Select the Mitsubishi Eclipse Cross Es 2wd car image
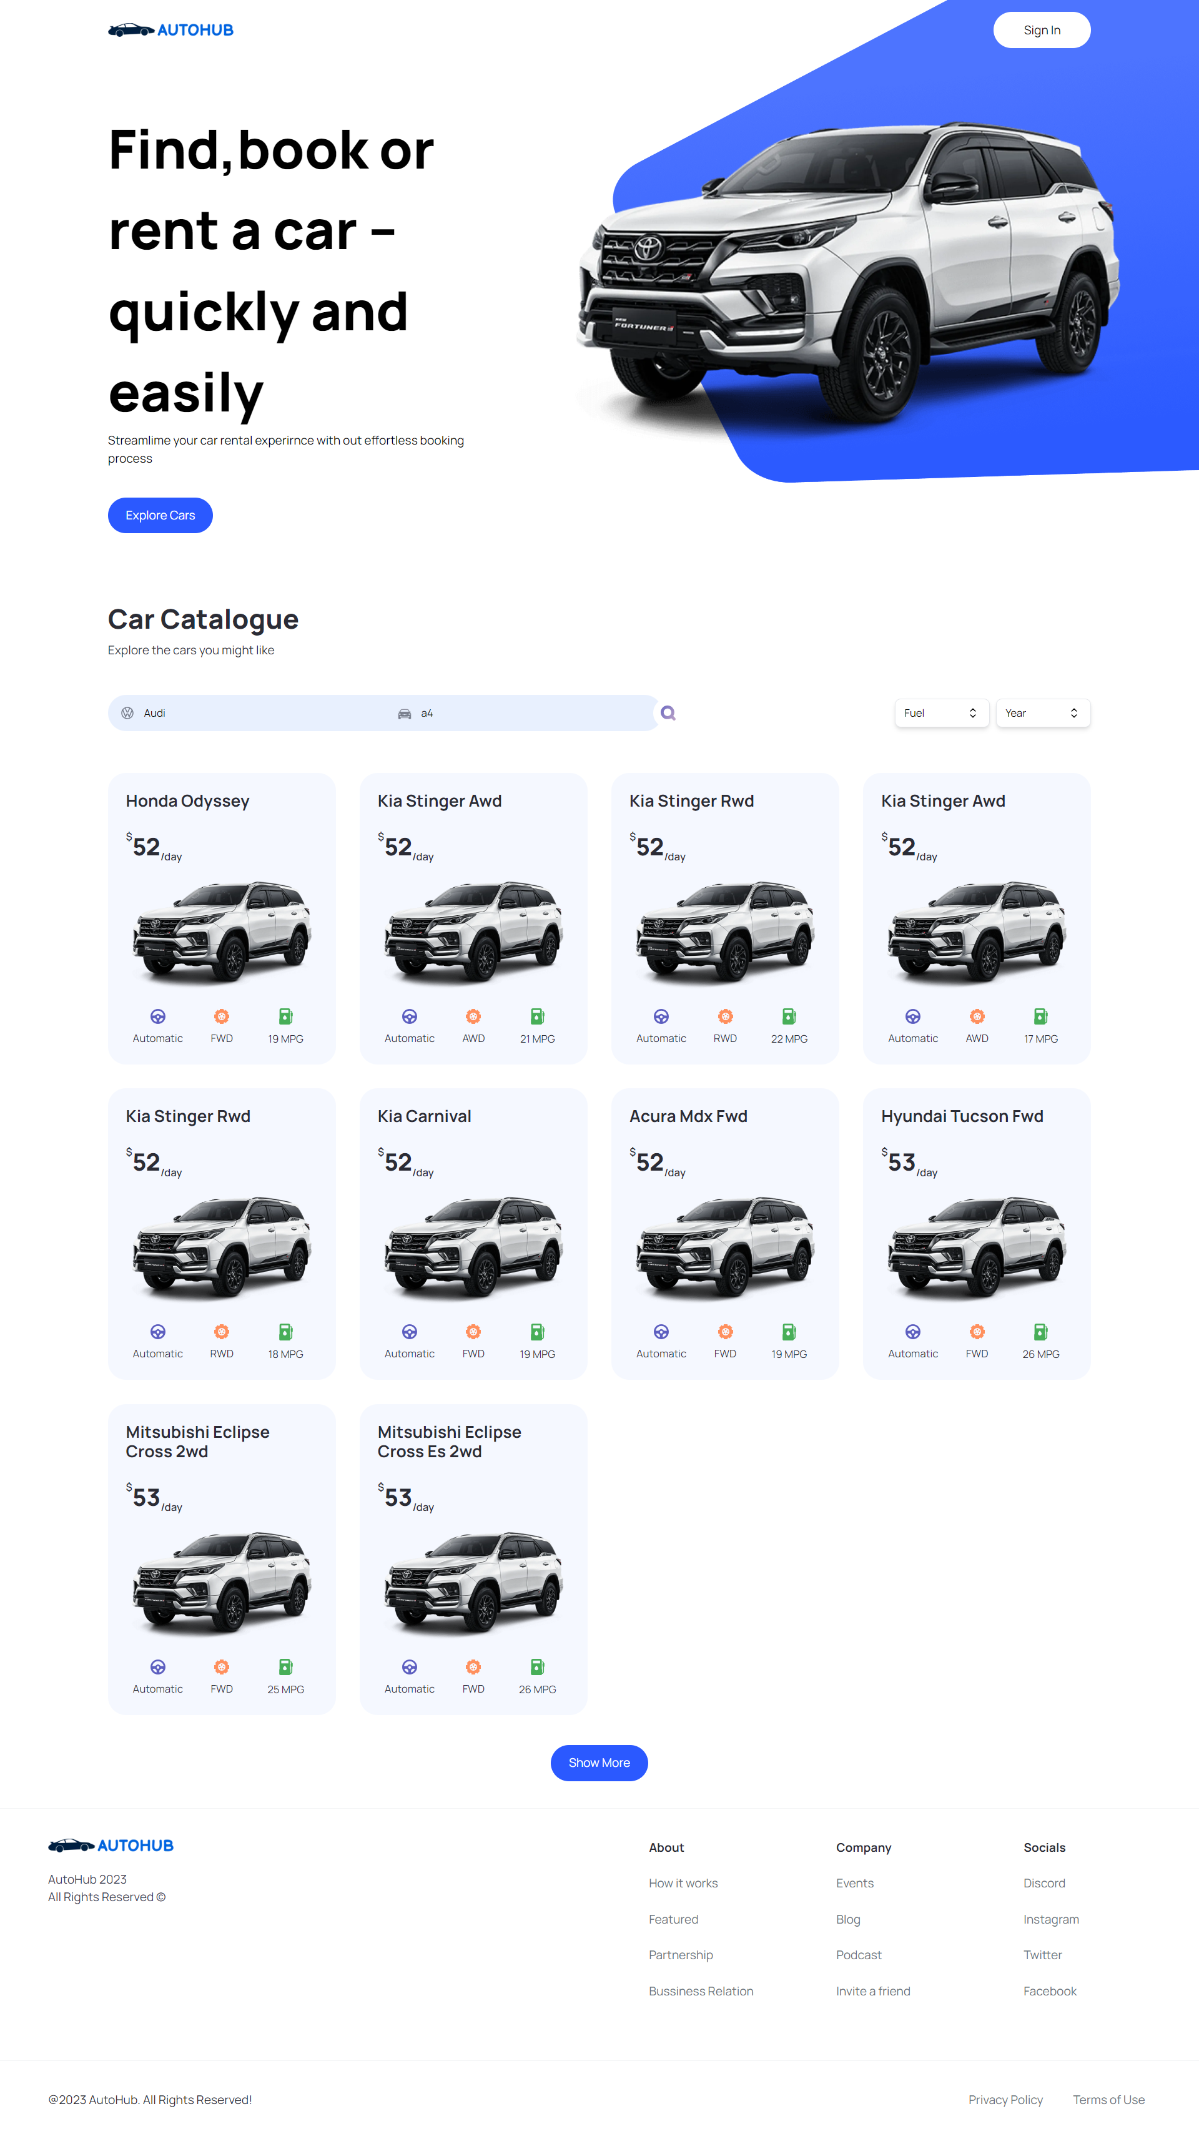Viewport: 1199px width, 2139px height. click(473, 1582)
